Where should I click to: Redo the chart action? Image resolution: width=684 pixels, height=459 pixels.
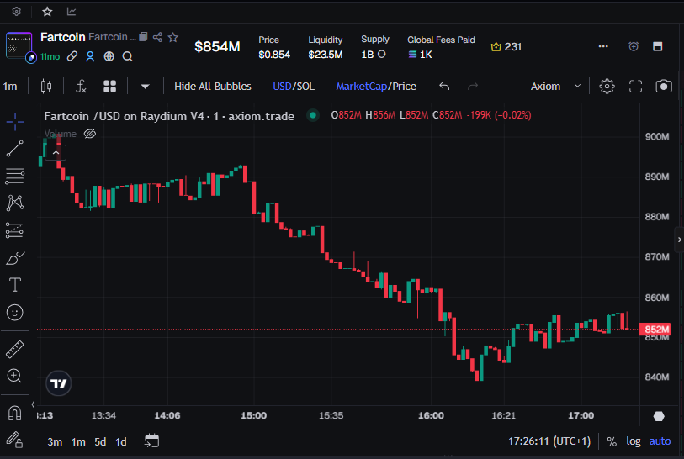coord(473,87)
